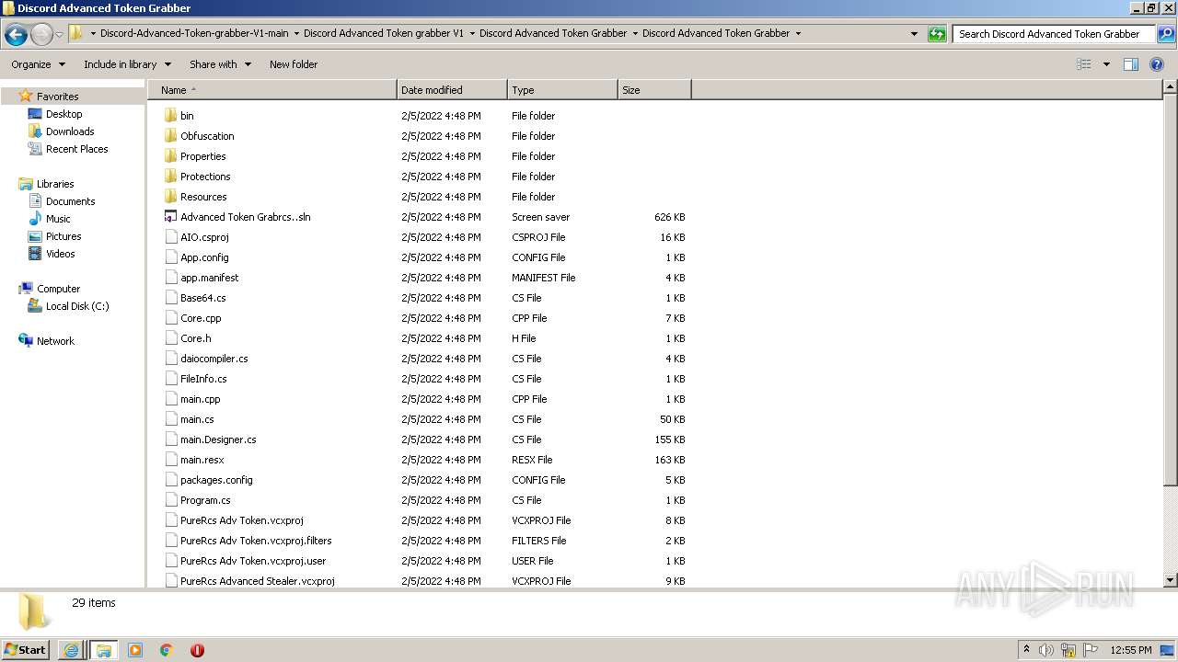This screenshot has width=1178, height=662.
Task: Click the Chrome taskbar icon
Action: coord(167,650)
